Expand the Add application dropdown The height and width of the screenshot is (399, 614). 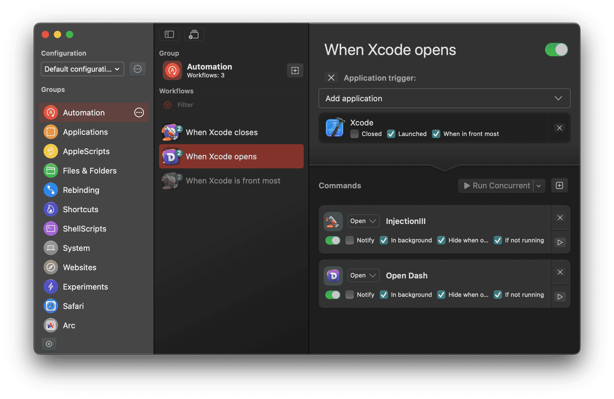[x=444, y=99]
